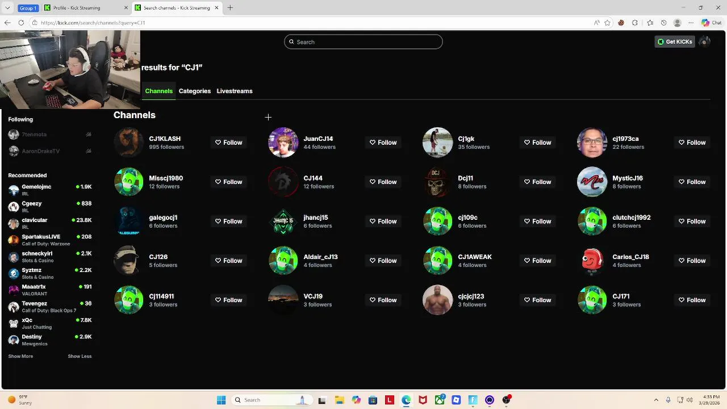Expand the tab list chevron
The width and height of the screenshot is (727, 409).
point(7,8)
